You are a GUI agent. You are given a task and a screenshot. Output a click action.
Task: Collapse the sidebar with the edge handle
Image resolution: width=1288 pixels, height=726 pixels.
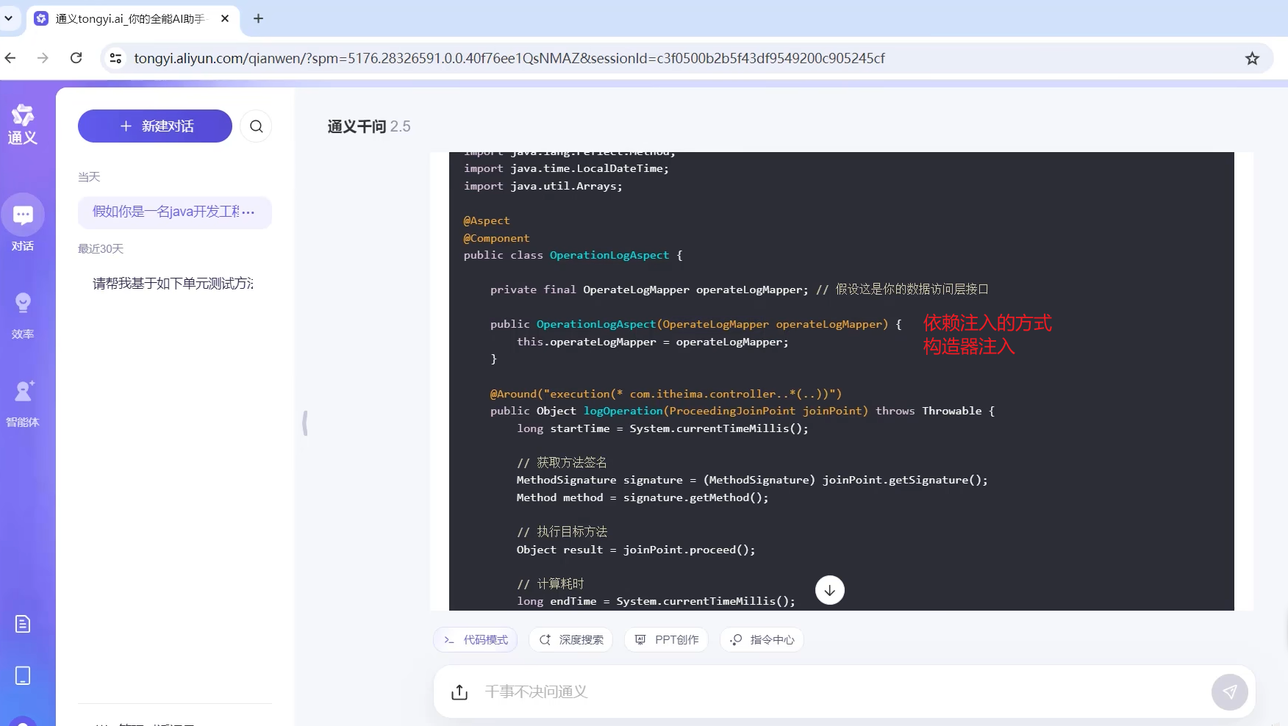[305, 423]
